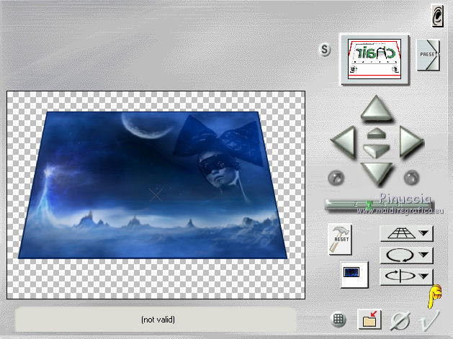
Task: Click the (not valid) status field
Action: [156, 320]
